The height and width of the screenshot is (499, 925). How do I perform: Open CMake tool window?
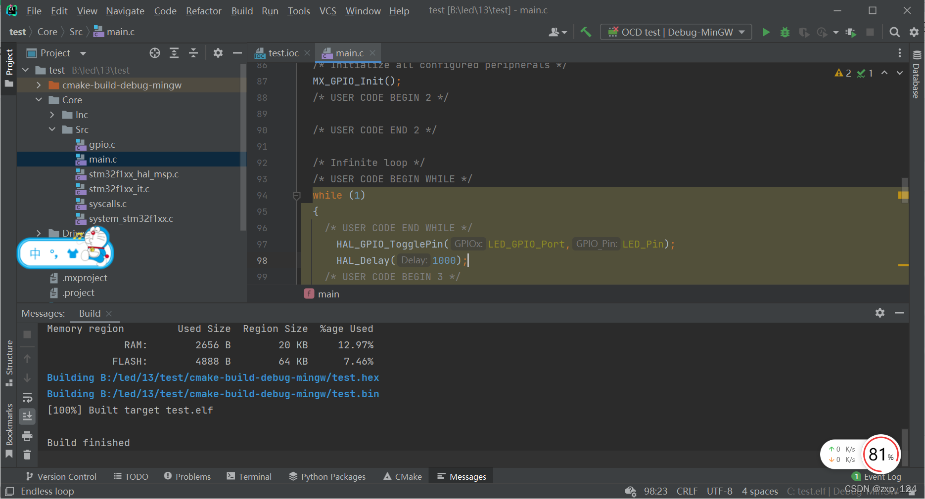[x=403, y=476]
